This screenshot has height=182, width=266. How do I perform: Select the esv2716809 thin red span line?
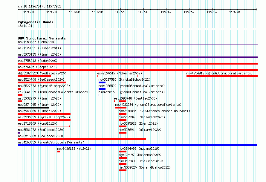[44, 126]
